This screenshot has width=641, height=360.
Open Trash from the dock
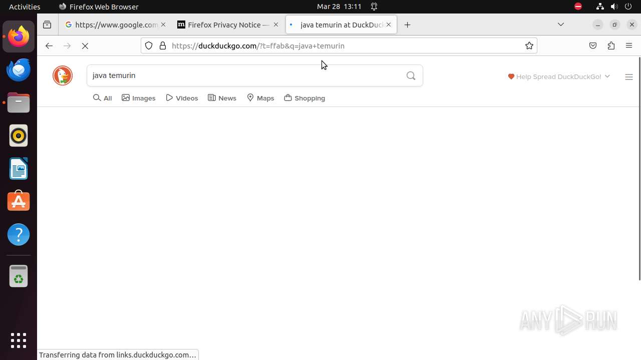19,276
